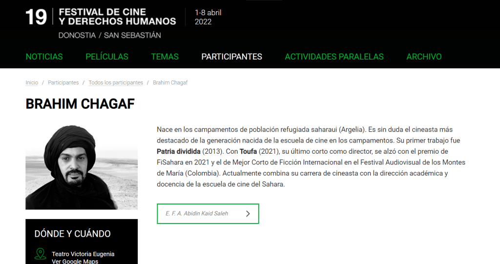Select Temas in the navigation bar

click(x=165, y=57)
